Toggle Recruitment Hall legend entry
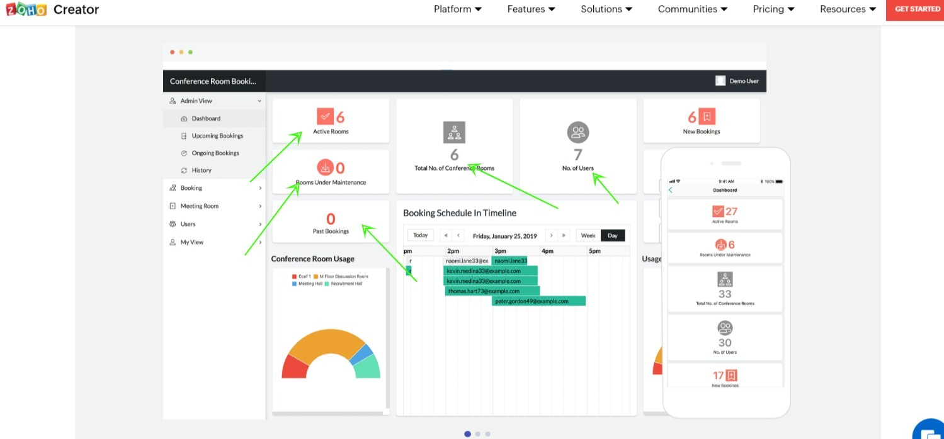Image resolution: width=944 pixels, height=439 pixels. [x=343, y=284]
